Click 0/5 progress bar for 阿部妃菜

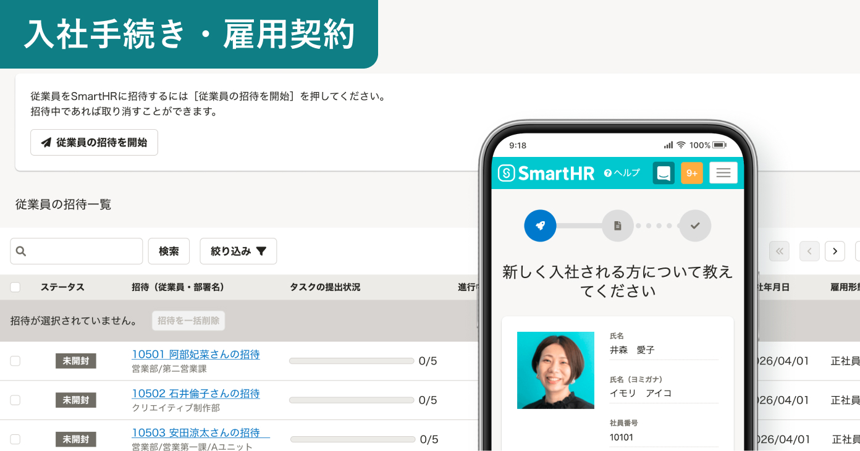pos(352,361)
